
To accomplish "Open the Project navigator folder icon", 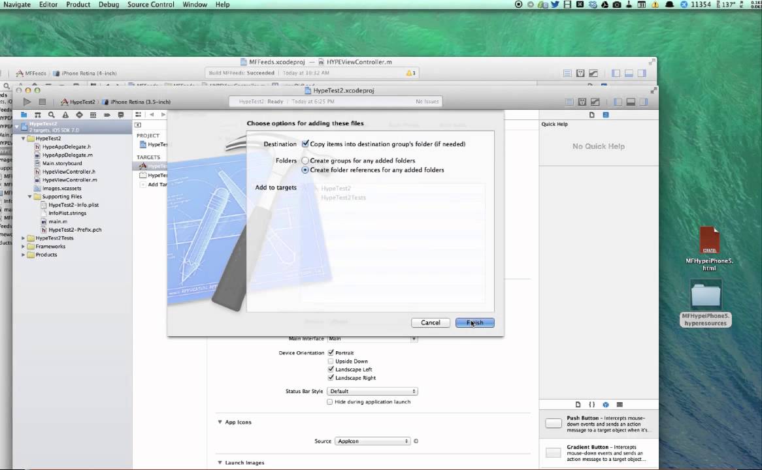I will (x=24, y=115).
